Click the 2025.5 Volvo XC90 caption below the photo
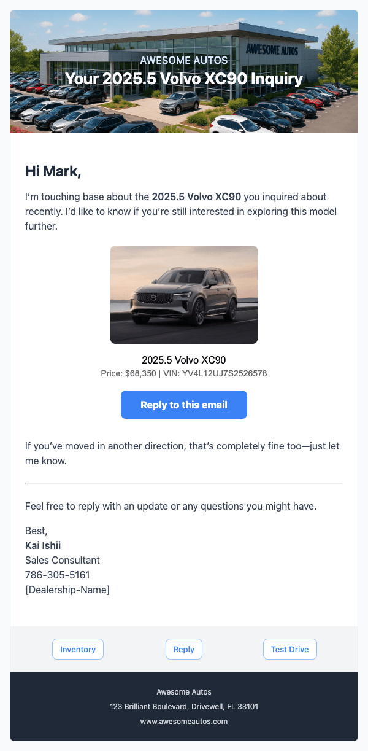The height and width of the screenshot is (751, 368). pos(184,360)
